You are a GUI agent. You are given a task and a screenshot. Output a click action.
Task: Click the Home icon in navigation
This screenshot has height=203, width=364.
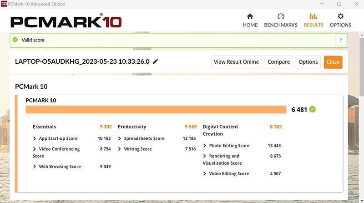point(250,16)
